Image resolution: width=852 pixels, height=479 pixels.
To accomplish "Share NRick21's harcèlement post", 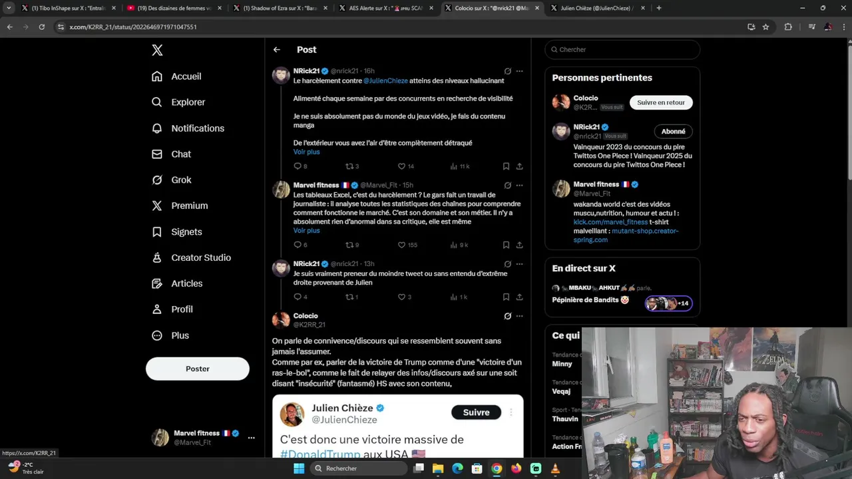I will click(519, 166).
